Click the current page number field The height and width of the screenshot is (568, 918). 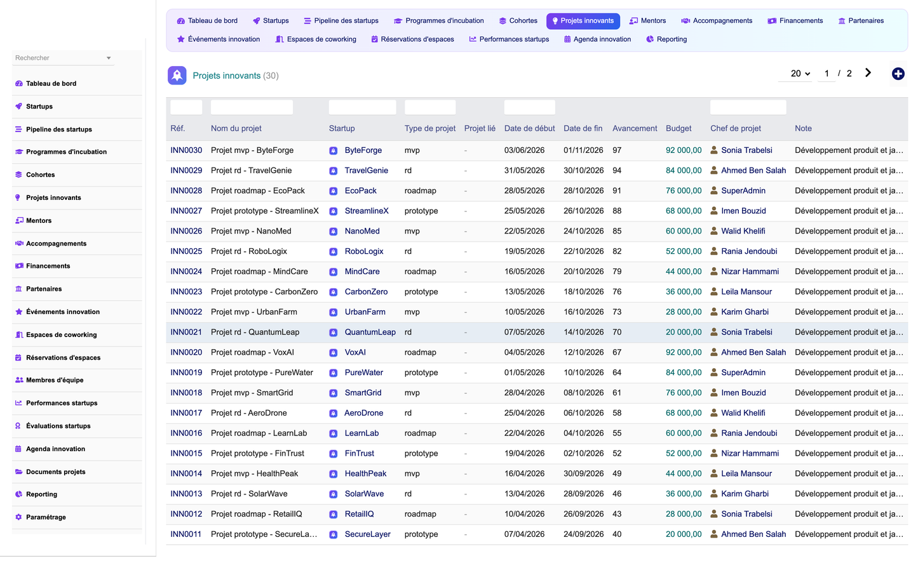[827, 74]
